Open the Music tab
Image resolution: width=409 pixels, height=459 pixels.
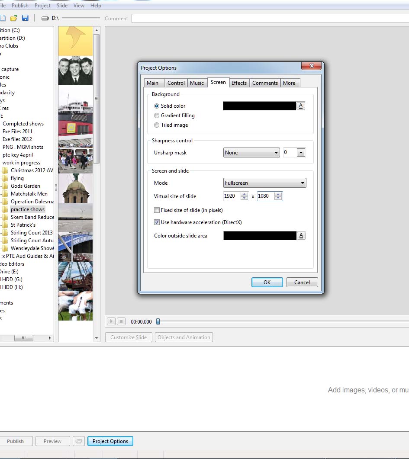[x=197, y=83]
